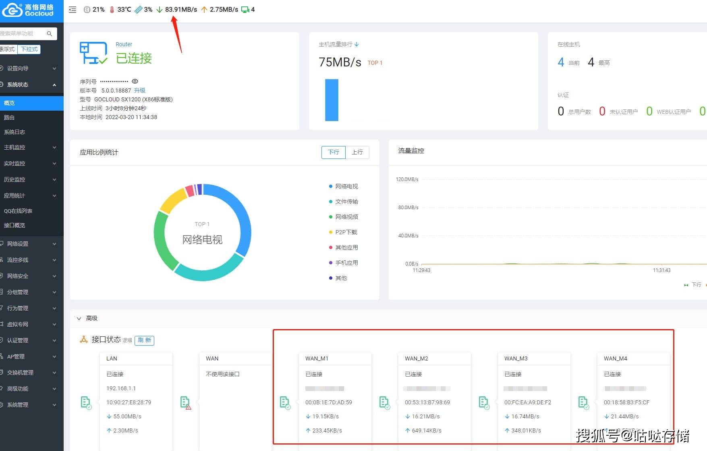Open the WAN_M1 interface card header
The width and height of the screenshot is (707, 451).
(x=335, y=358)
